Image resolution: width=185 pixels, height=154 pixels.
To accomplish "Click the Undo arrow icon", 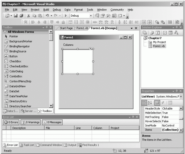I will 47,16.
